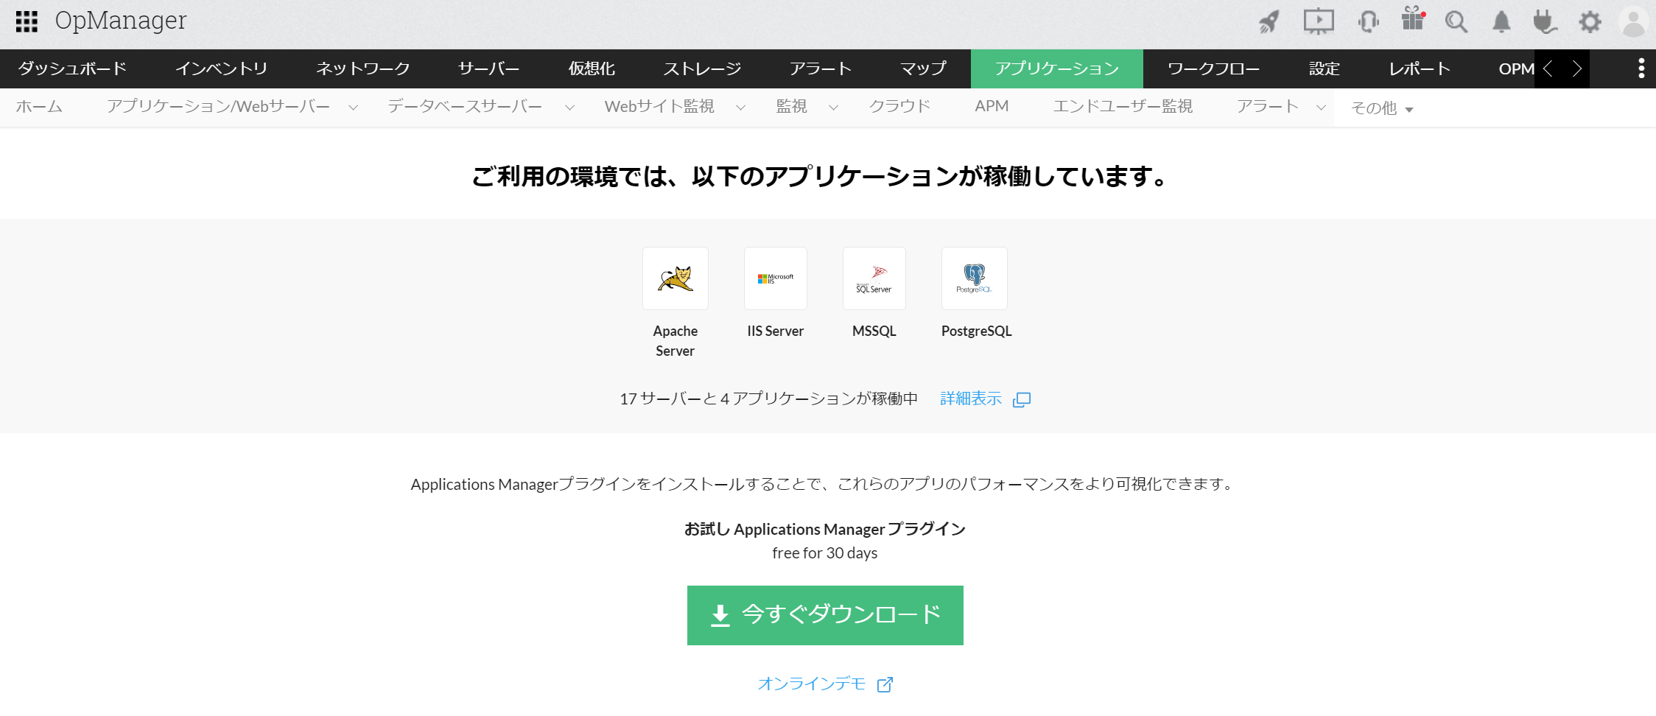The width and height of the screenshot is (1656, 716).
Task: Click the user profile avatar
Action: (x=1633, y=22)
